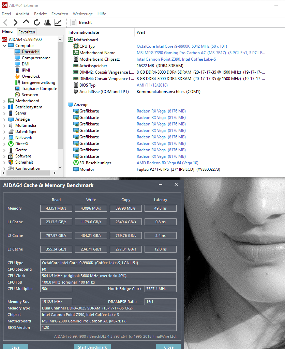Click the Bericht document icon in the toolbar
285x349 pixels.
tap(74, 22)
